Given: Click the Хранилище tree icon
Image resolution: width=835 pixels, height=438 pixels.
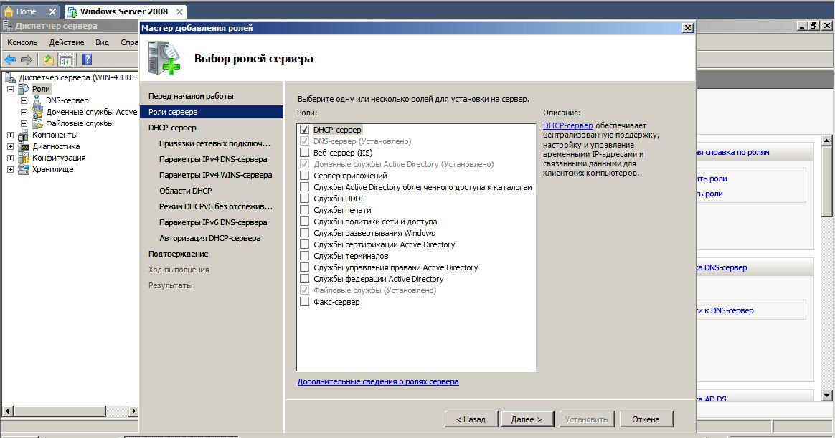Looking at the screenshot, I should [x=24, y=169].
